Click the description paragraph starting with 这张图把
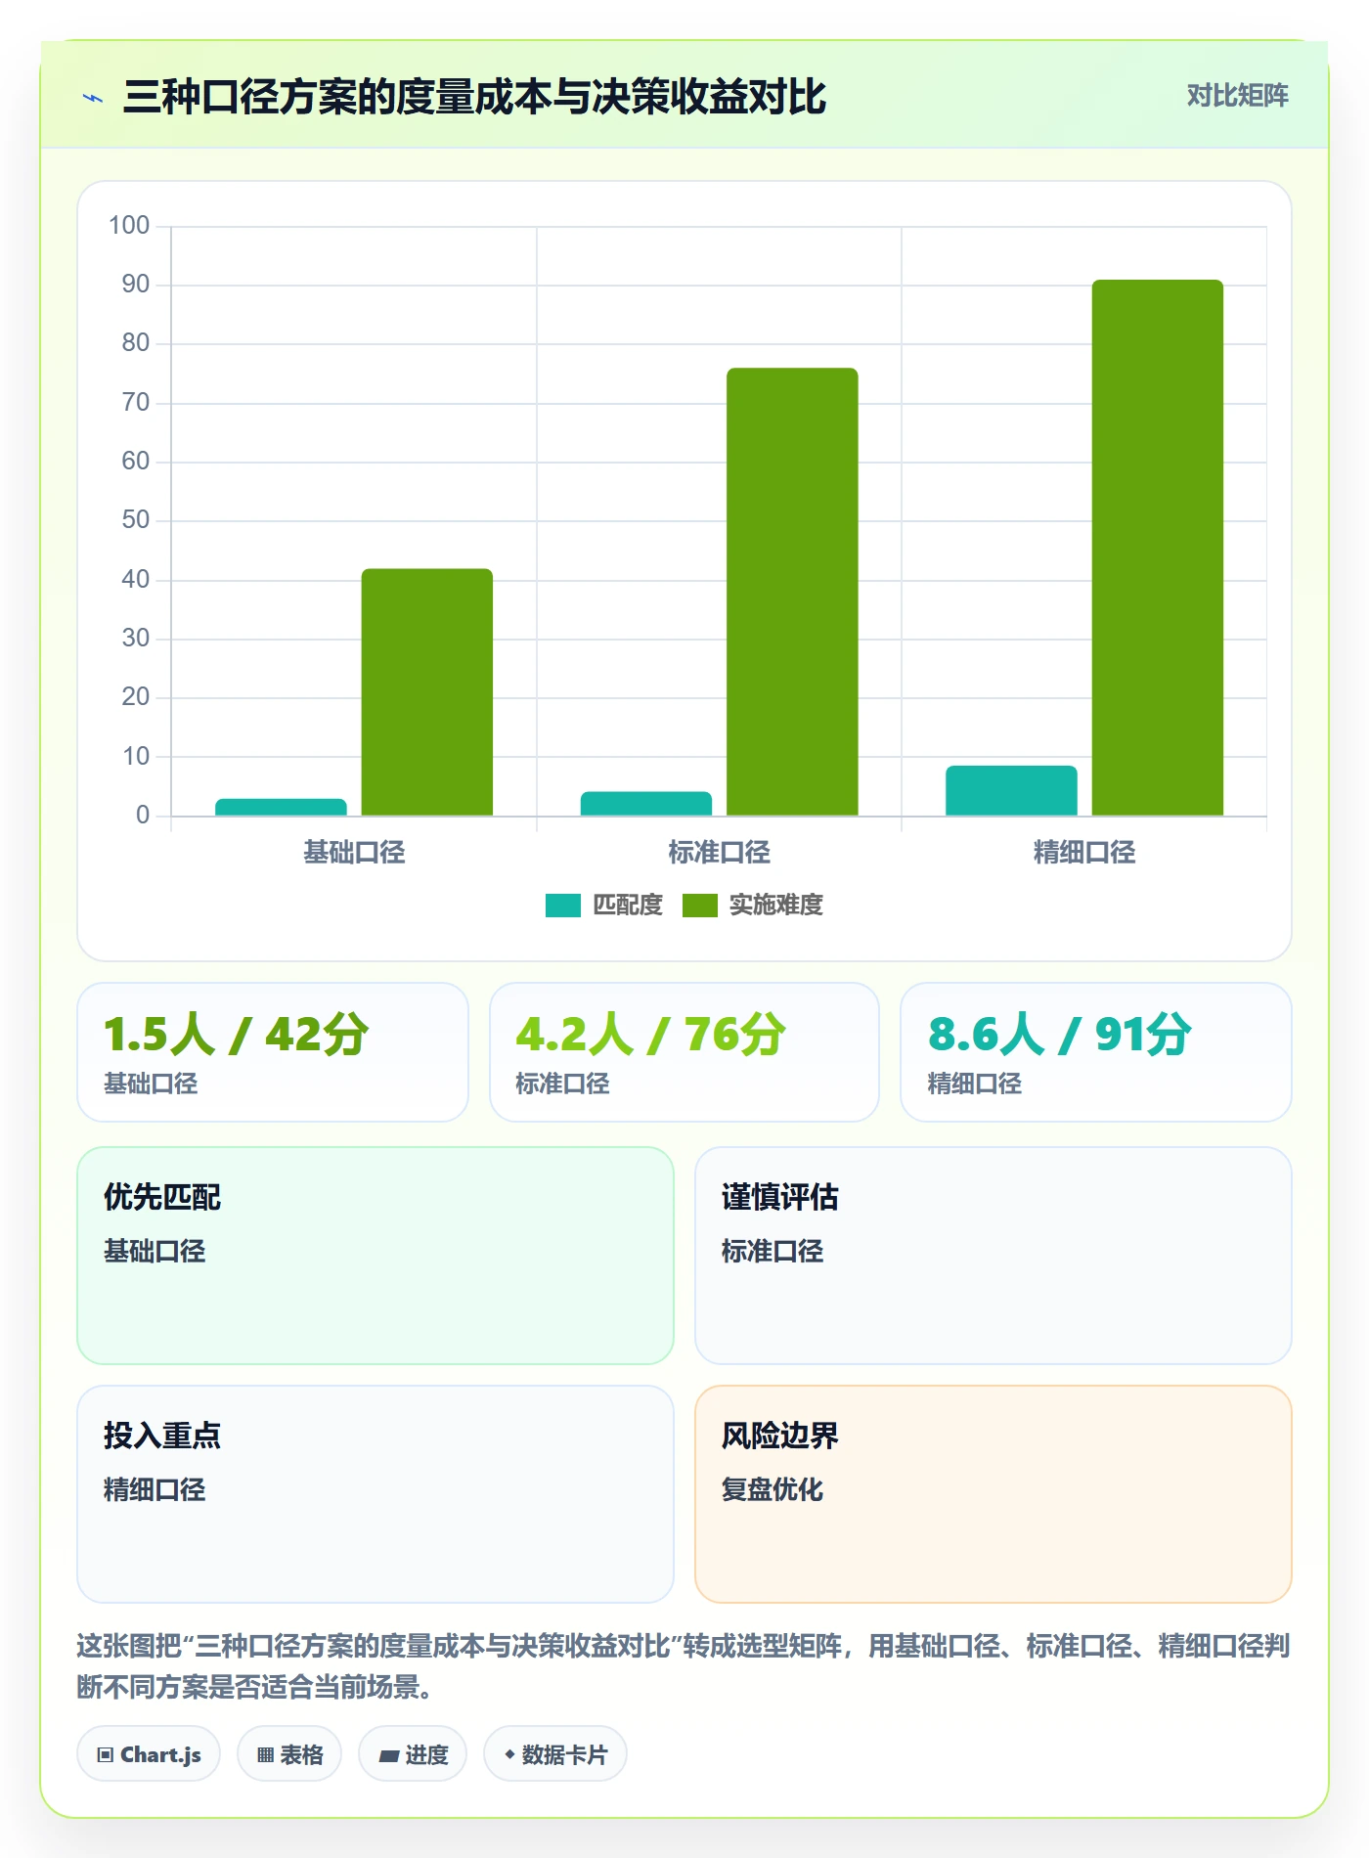Viewport: 1369px width, 1858px height. 684,1666
